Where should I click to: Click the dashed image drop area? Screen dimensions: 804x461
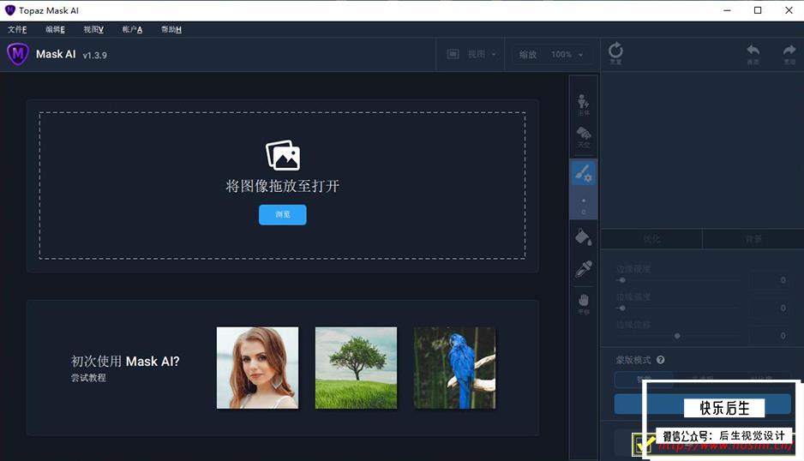click(x=283, y=186)
